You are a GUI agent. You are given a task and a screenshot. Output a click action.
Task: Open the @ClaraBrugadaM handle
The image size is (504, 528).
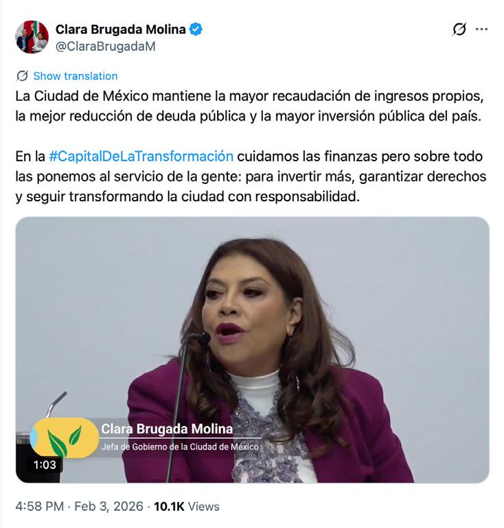pyautogui.click(x=105, y=47)
